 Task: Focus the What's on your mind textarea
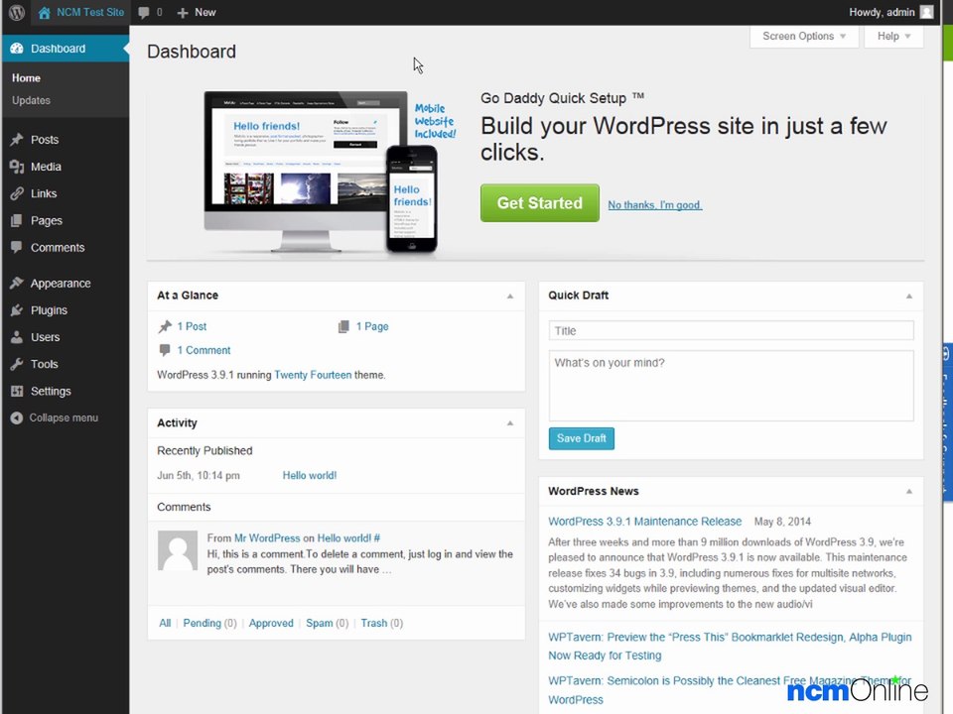pyautogui.click(x=731, y=386)
